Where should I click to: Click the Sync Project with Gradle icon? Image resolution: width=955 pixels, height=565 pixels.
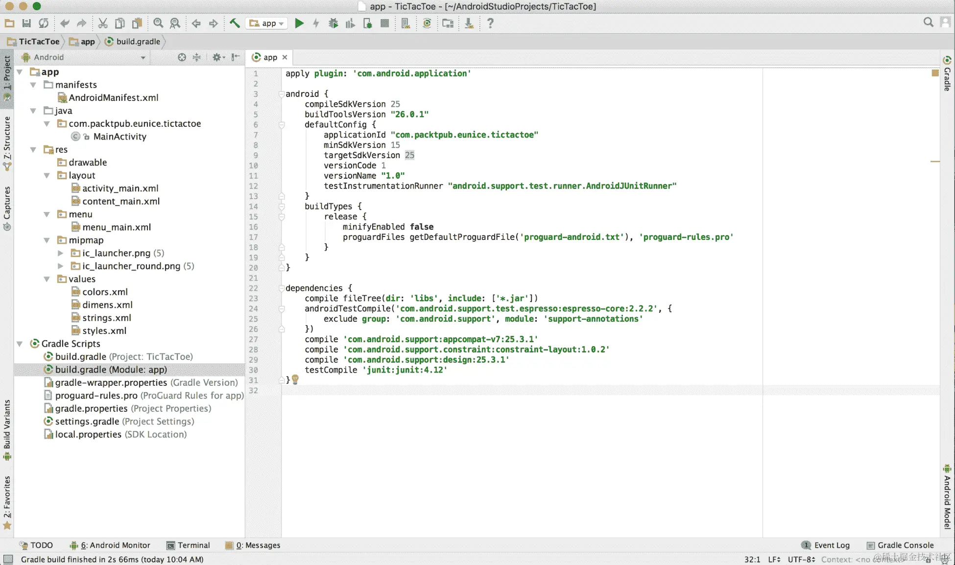click(427, 23)
